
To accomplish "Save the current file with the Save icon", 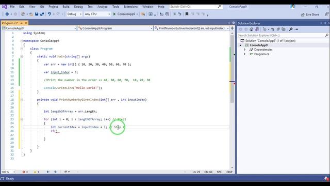I will 37,14.
